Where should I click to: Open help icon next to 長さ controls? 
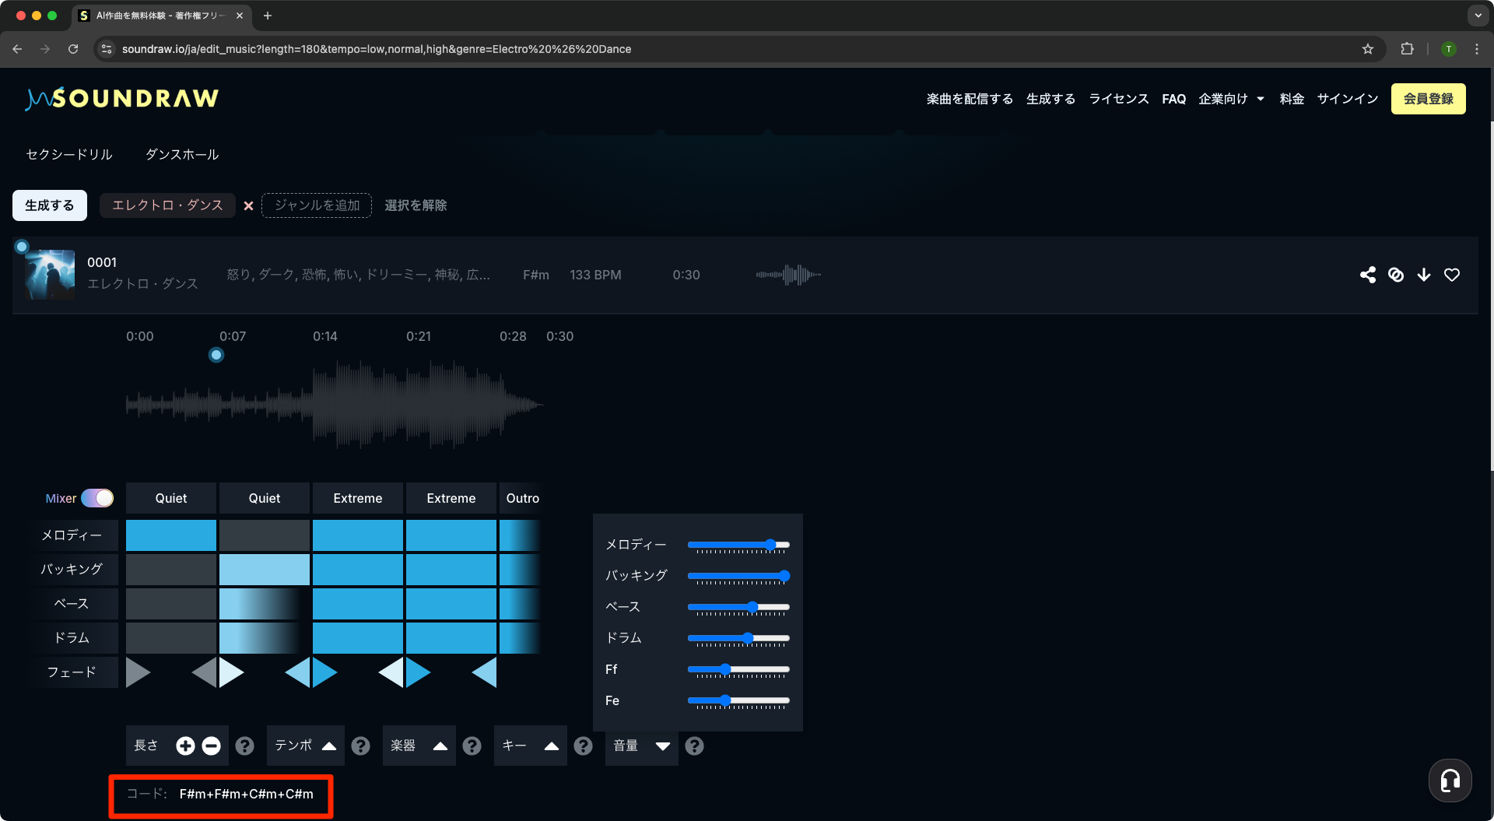(x=245, y=746)
